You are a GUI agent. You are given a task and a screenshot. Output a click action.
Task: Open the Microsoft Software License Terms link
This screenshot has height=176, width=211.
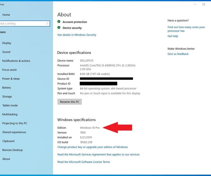pyautogui.click(x=84, y=162)
